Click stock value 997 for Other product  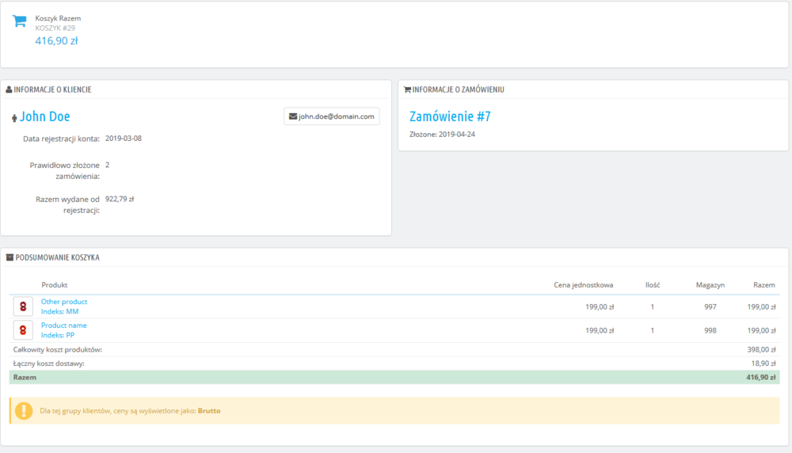point(710,306)
